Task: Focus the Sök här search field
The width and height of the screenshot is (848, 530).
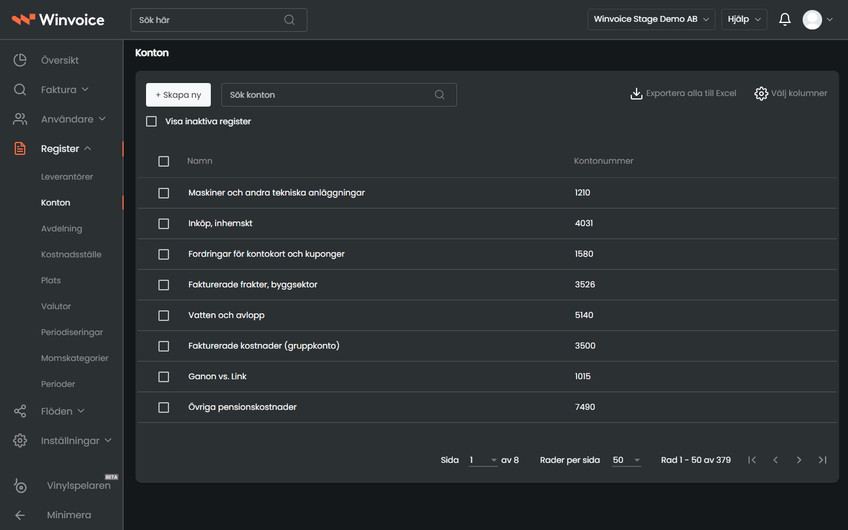Action: point(219,20)
